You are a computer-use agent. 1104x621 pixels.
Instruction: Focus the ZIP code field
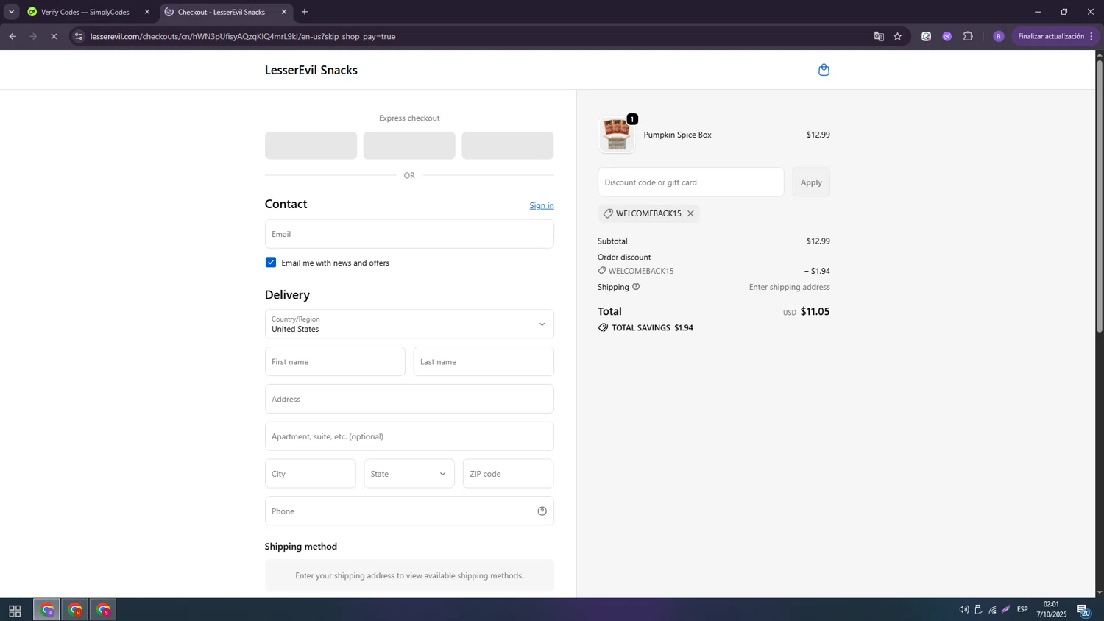coord(508,474)
